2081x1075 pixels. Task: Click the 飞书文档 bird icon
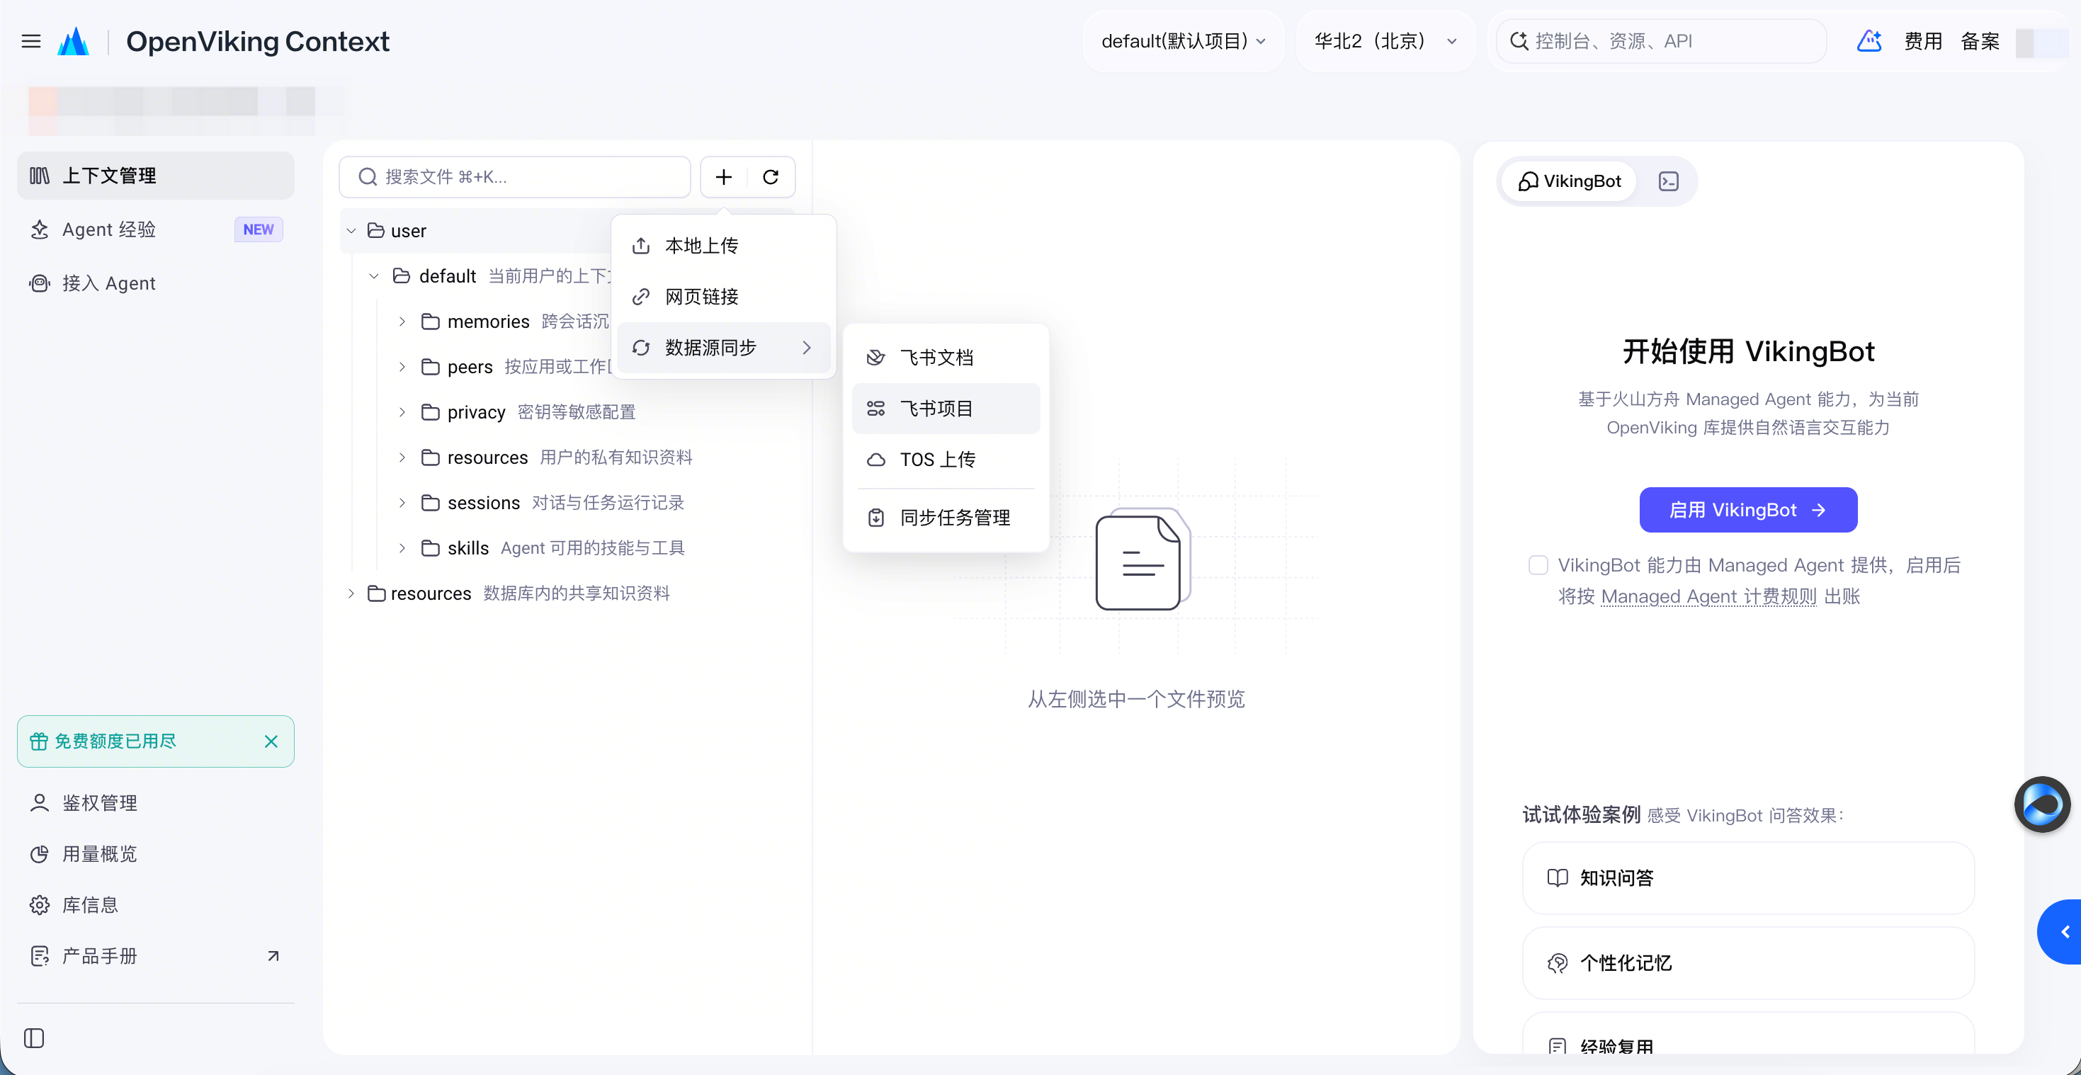(875, 358)
